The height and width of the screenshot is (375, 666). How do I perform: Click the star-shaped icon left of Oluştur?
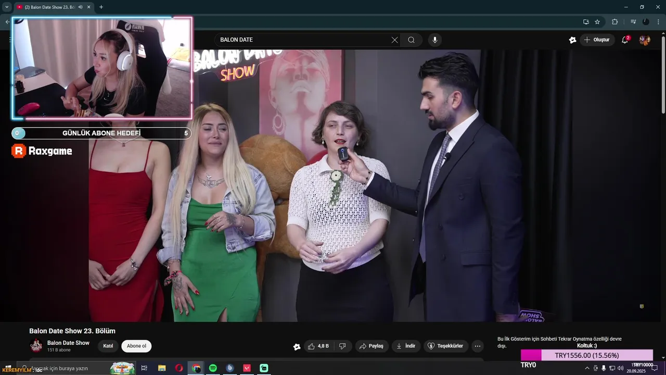573,40
